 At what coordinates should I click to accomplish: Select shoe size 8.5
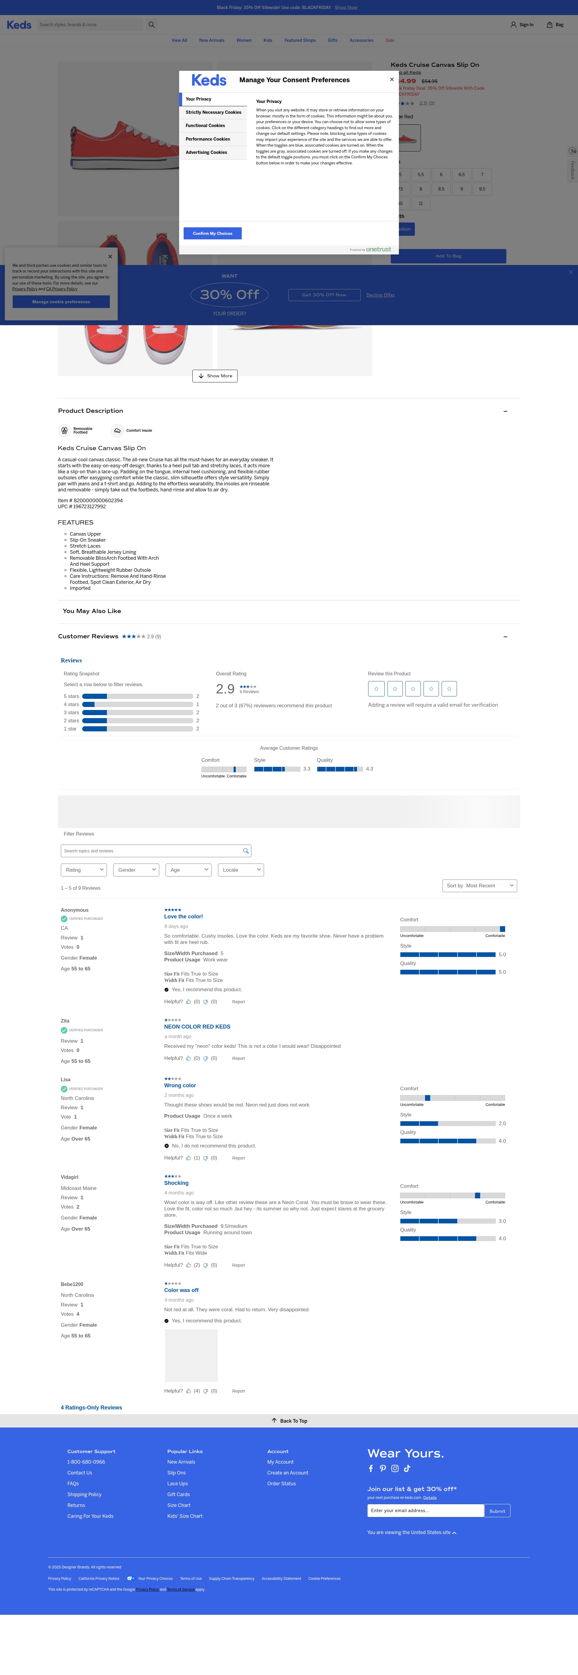(441, 189)
